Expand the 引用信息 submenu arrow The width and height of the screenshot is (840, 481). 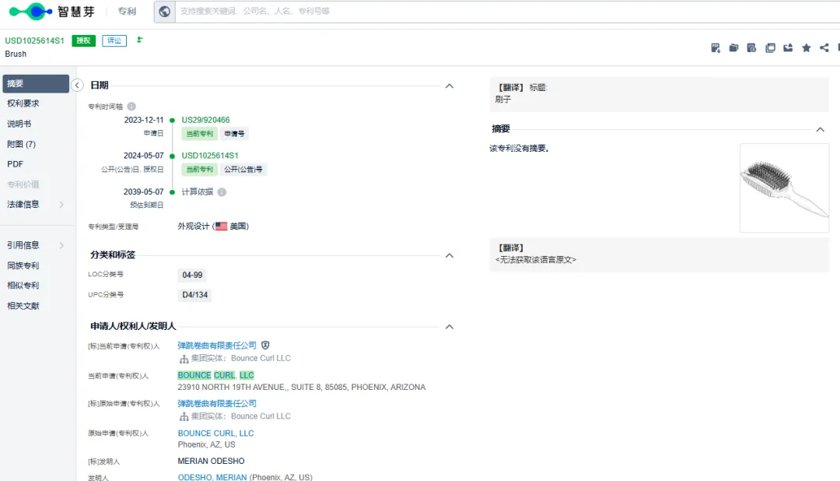tap(61, 245)
